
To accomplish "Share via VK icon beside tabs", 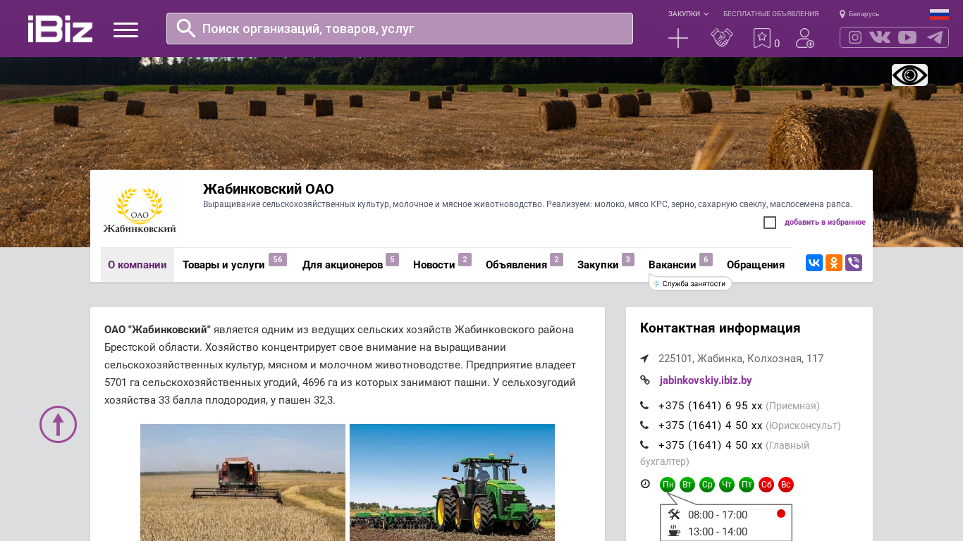I will [x=814, y=263].
